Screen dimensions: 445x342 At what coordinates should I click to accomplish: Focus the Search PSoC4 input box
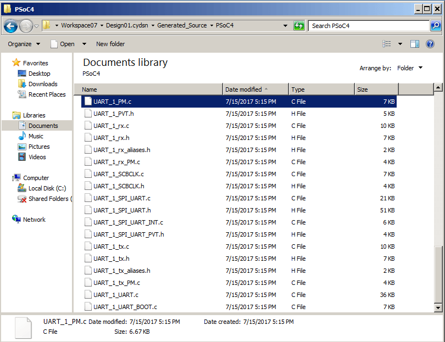(x=369, y=26)
